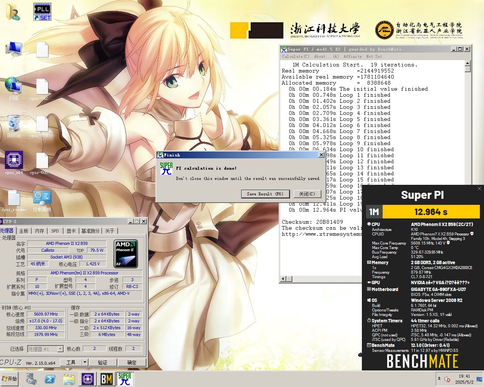Screen dimensions: 484x387
Task: Open PowerShell from the taskbar
Action: [50, 379]
